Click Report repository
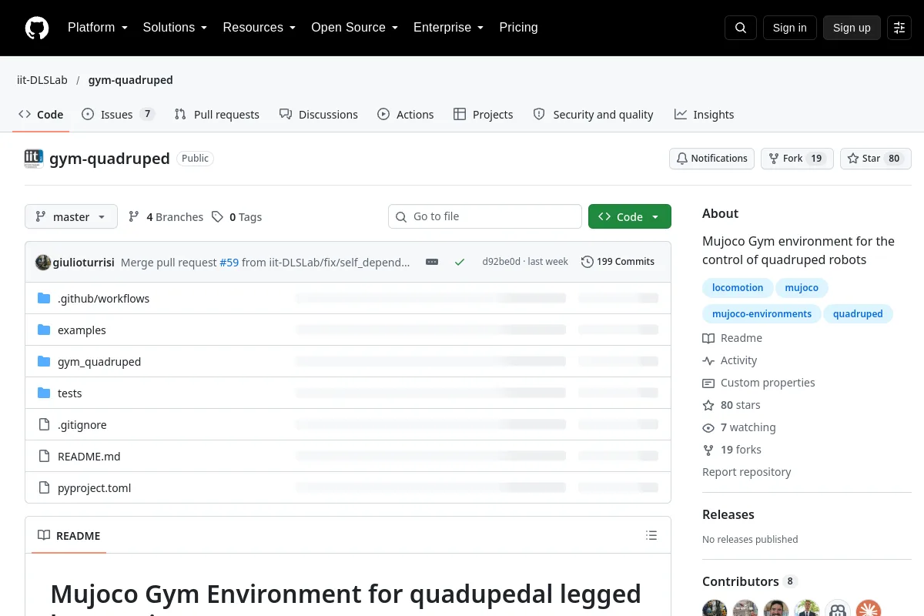 pyautogui.click(x=747, y=472)
